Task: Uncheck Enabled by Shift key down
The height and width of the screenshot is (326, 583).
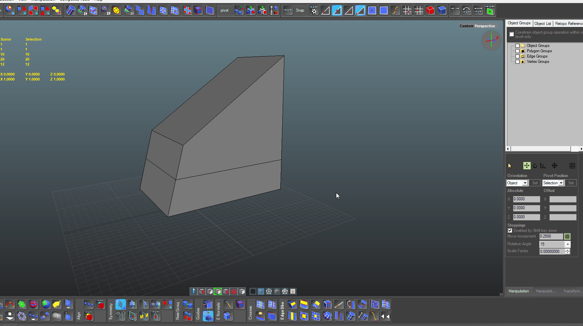Action: [x=510, y=231]
